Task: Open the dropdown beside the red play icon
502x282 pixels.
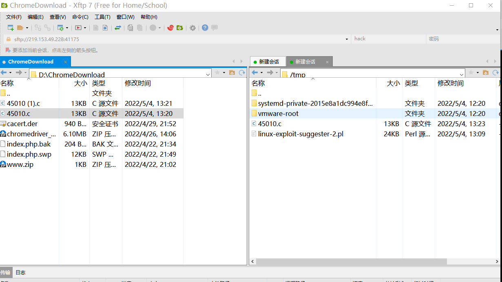Action: (85, 28)
